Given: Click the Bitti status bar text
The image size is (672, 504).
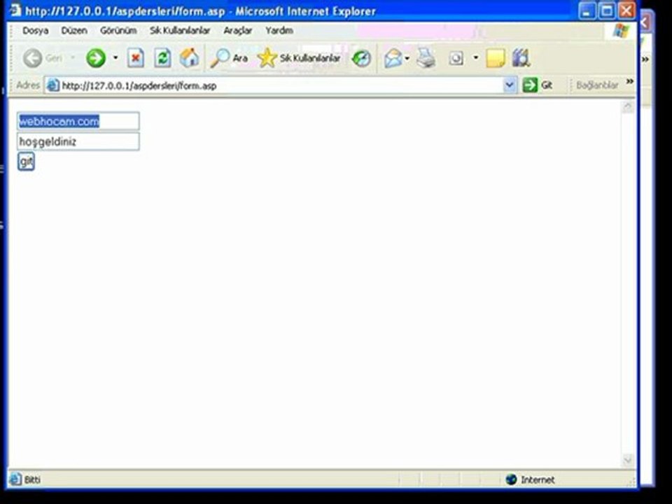Looking at the screenshot, I should (32, 479).
